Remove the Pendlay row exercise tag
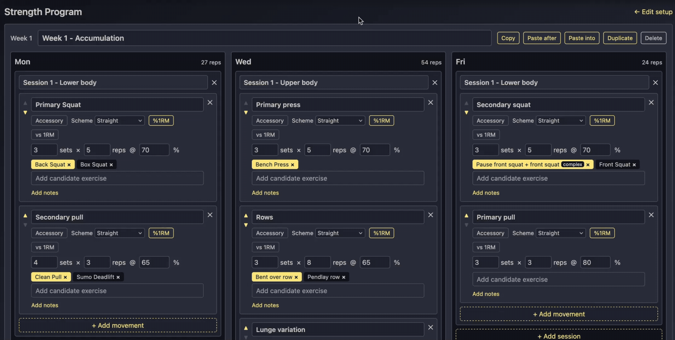 click(x=343, y=277)
